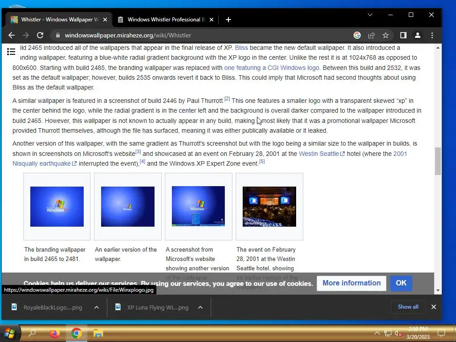View site information via the lock icon
The image size is (456, 342).
(58, 35)
